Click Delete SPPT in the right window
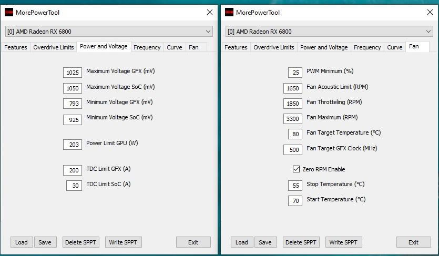439x256 pixels. 301,242
